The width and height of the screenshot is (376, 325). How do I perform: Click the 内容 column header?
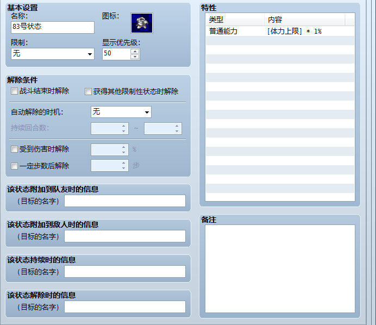point(305,20)
